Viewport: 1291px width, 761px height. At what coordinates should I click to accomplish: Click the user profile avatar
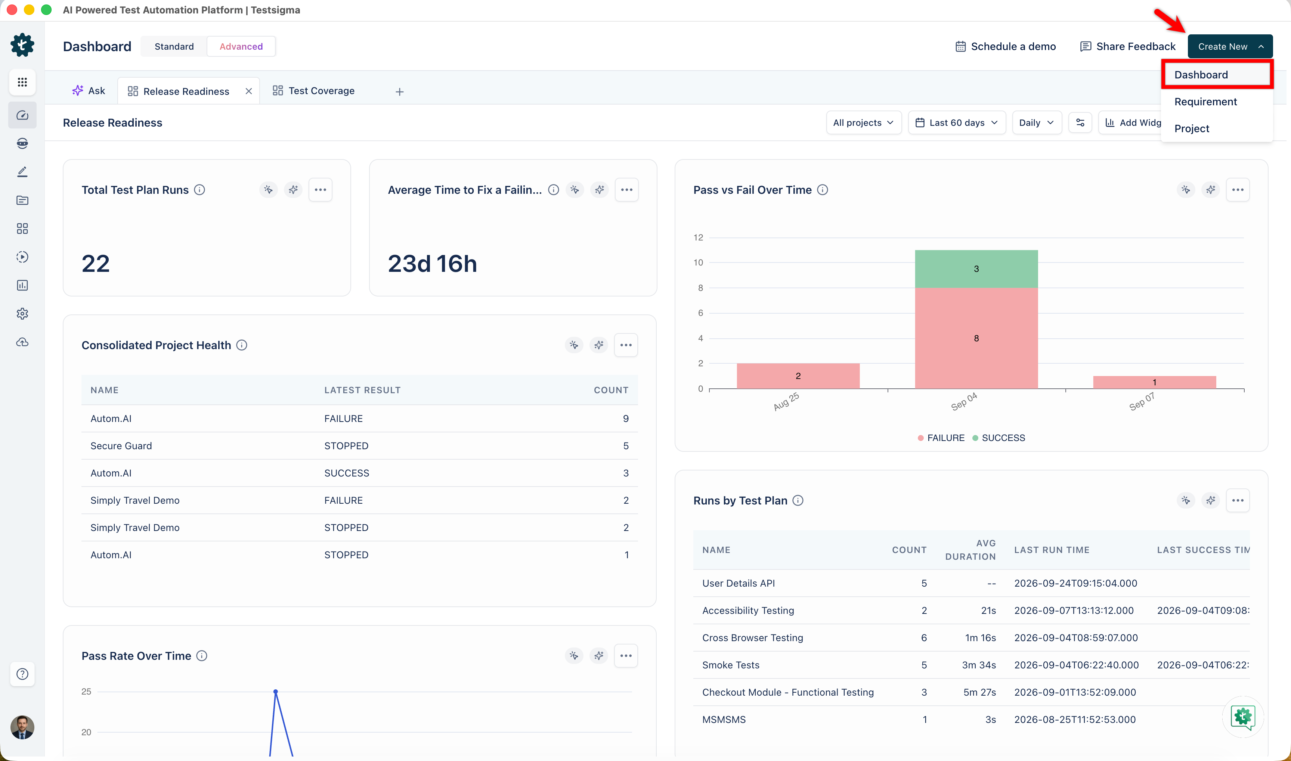(x=22, y=727)
